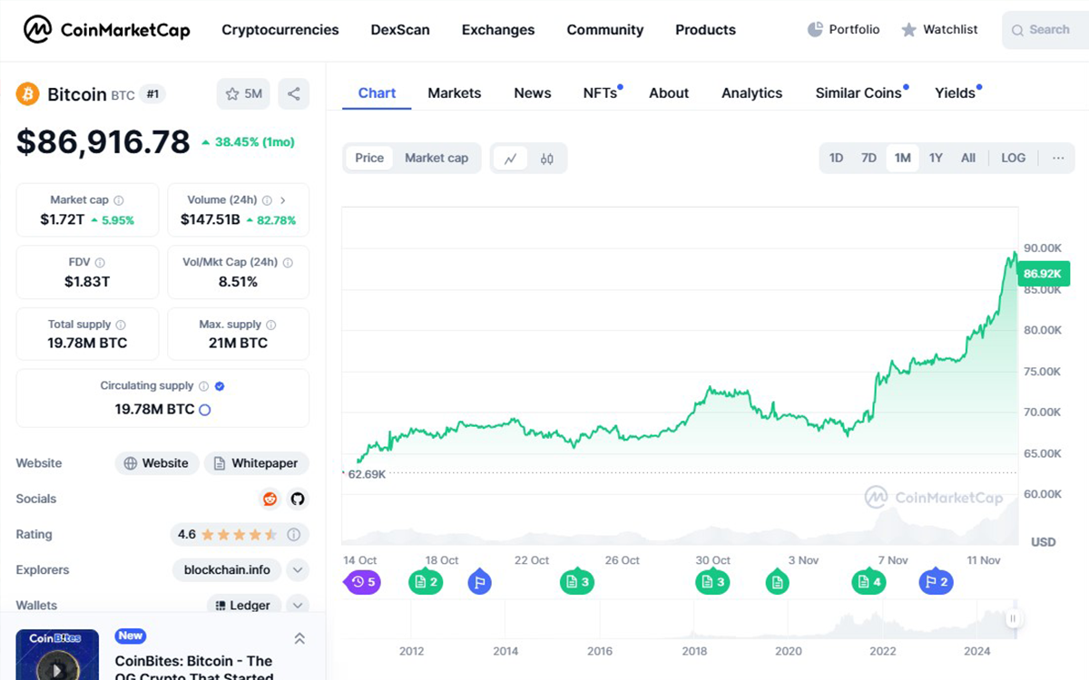Switch to Analytics tab
The width and height of the screenshot is (1089, 680).
(x=751, y=92)
